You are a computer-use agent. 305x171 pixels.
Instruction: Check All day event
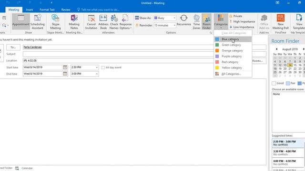coord(103,67)
